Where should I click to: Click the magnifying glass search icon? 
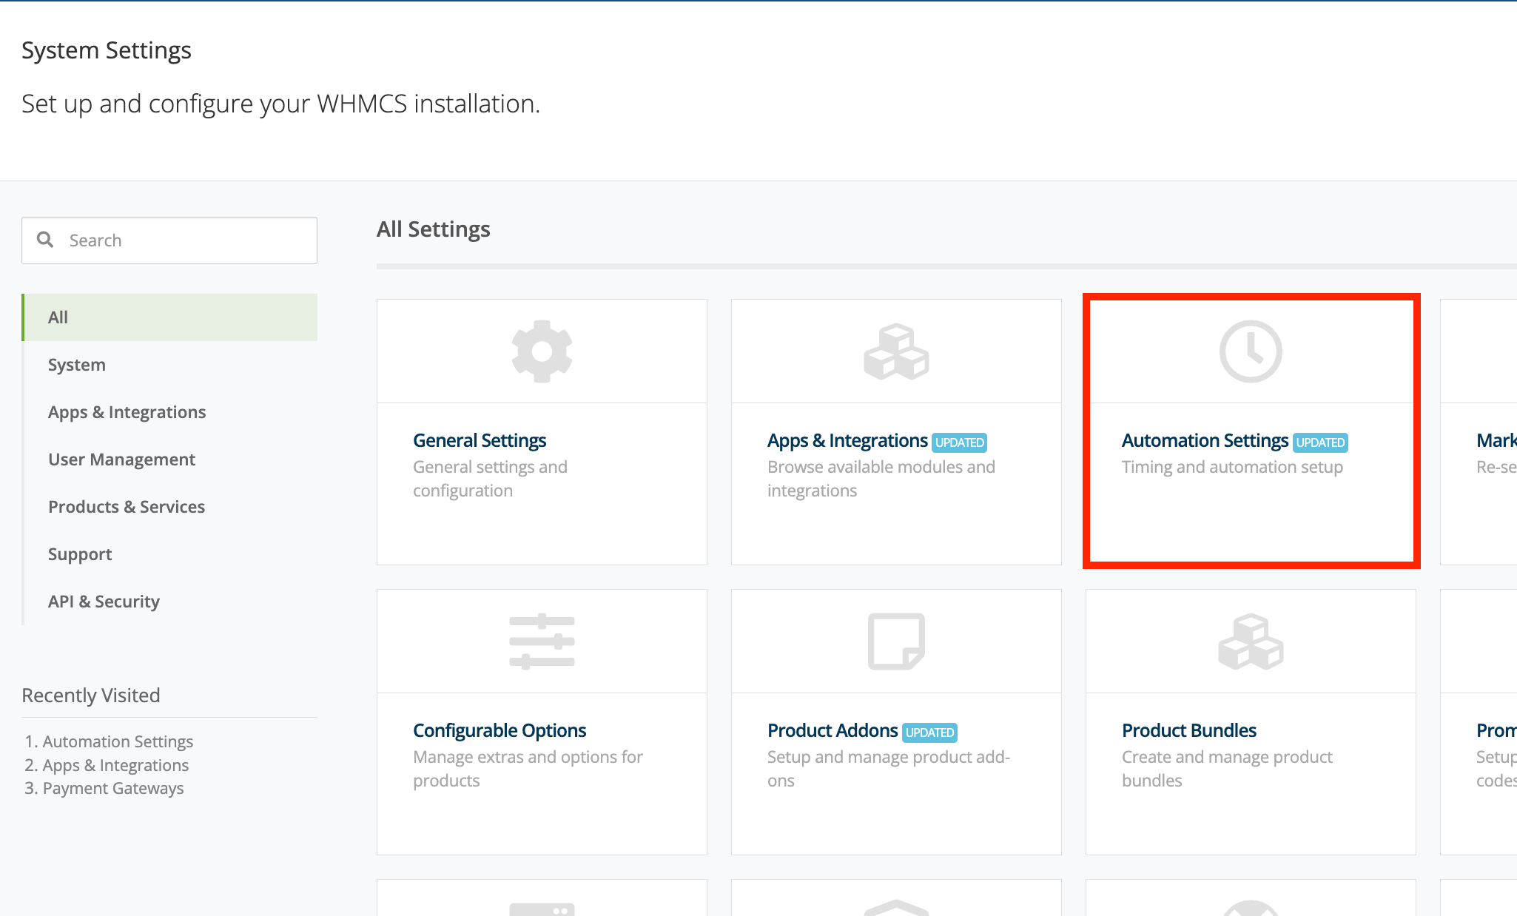click(x=45, y=240)
